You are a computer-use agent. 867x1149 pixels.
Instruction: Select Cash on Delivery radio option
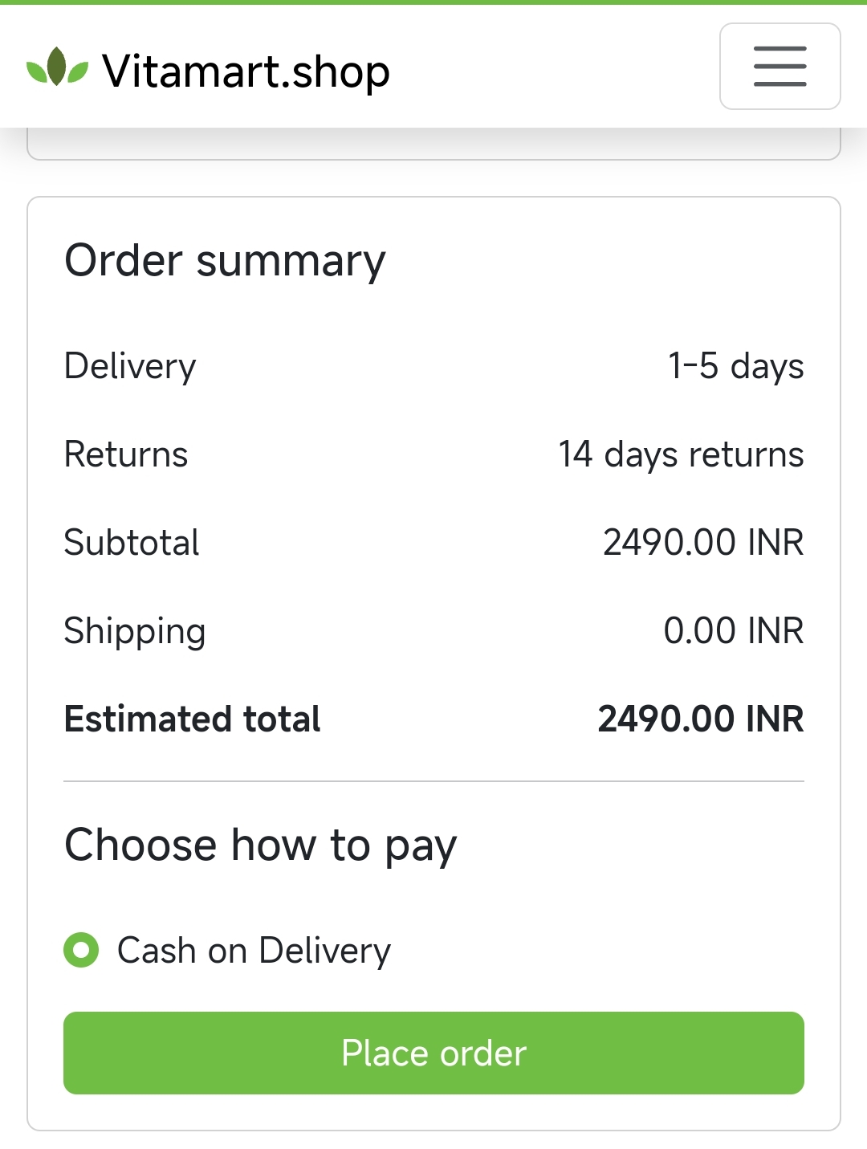81,951
